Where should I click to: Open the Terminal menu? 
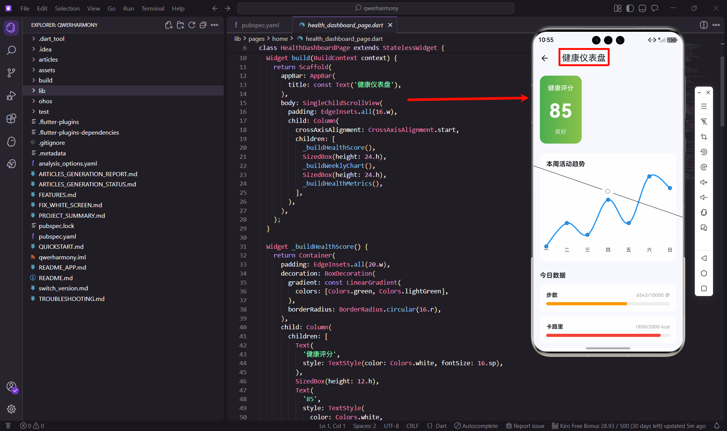tap(153, 8)
